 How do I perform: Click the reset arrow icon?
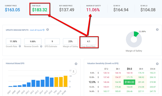pyautogui.click(x=44, y=30)
